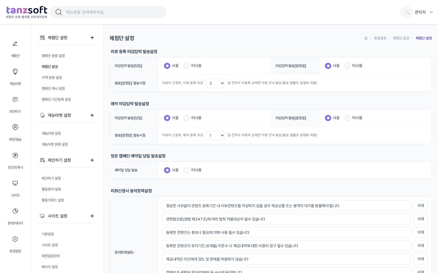Select 사용 for 예약일 당일 발송
Viewport: 438px width, 273px height.
click(167, 170)
